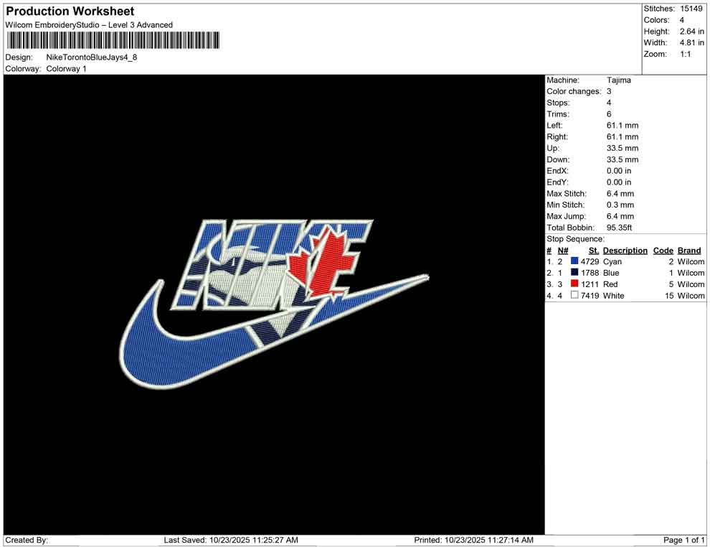Screen dimensions: 710x547
Task: Click the 'Red' description text
Action: click(x=610, y=284)
